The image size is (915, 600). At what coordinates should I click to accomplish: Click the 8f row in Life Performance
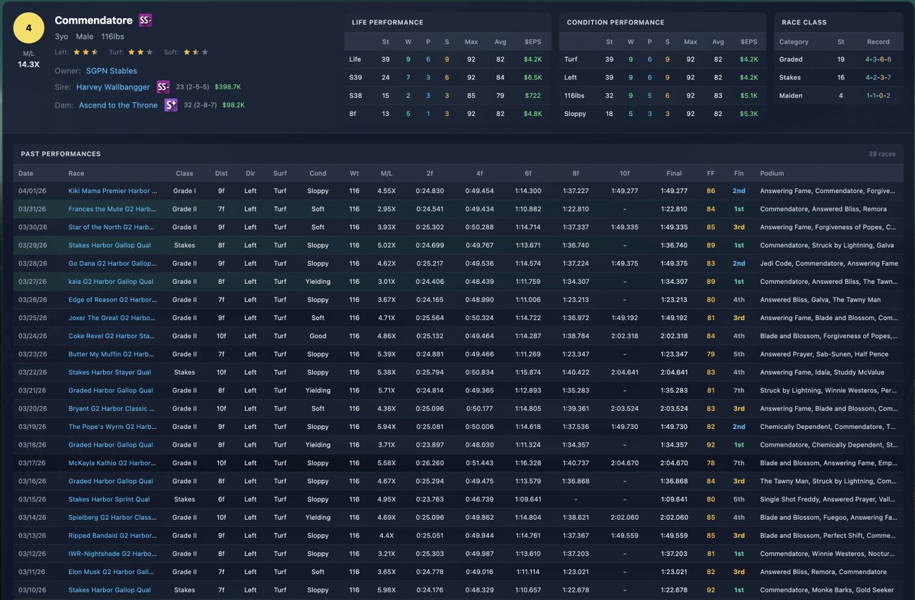coord(447,114)
